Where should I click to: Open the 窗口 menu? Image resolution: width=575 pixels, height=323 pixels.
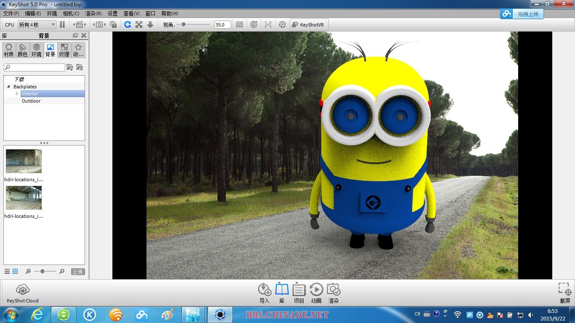pos(150,13)
